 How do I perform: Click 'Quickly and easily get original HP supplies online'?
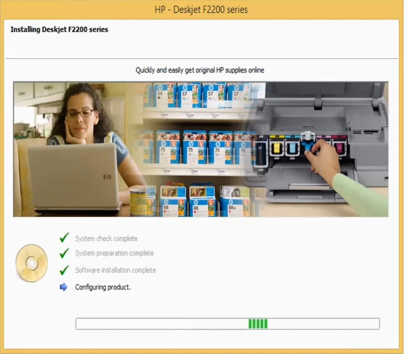(x=200, y=70)
